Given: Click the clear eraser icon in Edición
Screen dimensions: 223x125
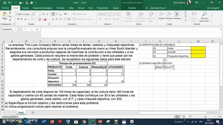Looking at the screenshot, I should click(186, 20).
